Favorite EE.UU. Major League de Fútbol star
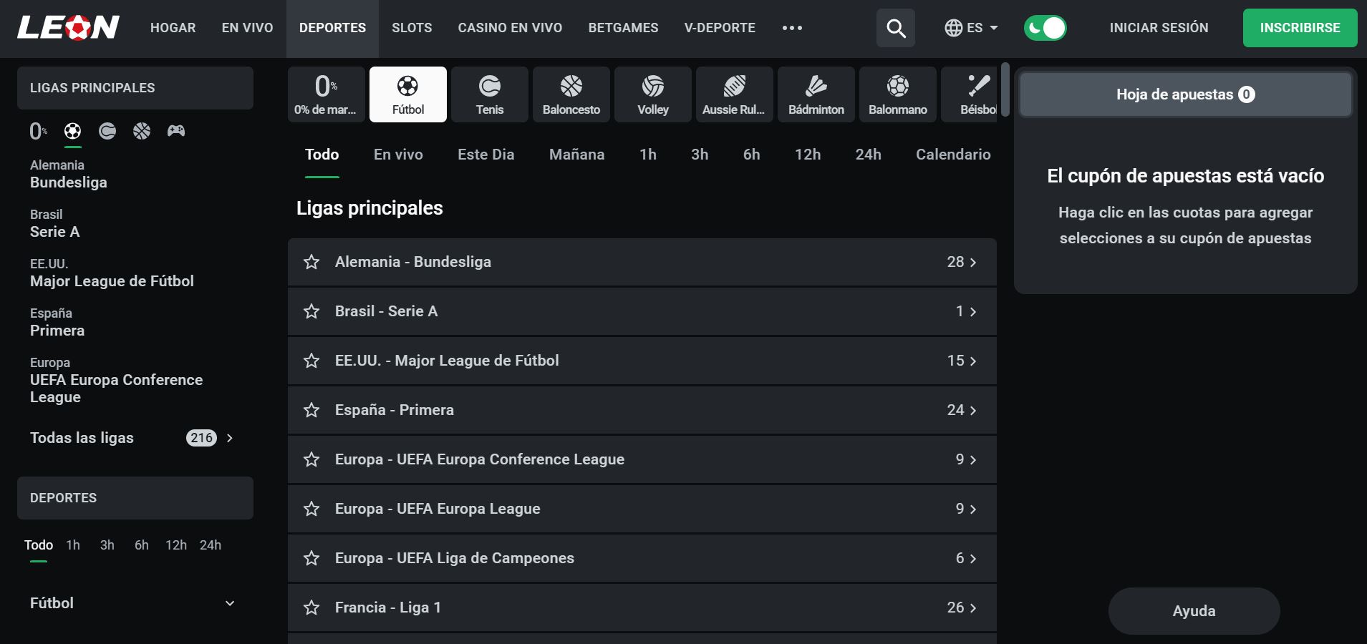This screenshot has height=644, width=1367. point(311,361)
